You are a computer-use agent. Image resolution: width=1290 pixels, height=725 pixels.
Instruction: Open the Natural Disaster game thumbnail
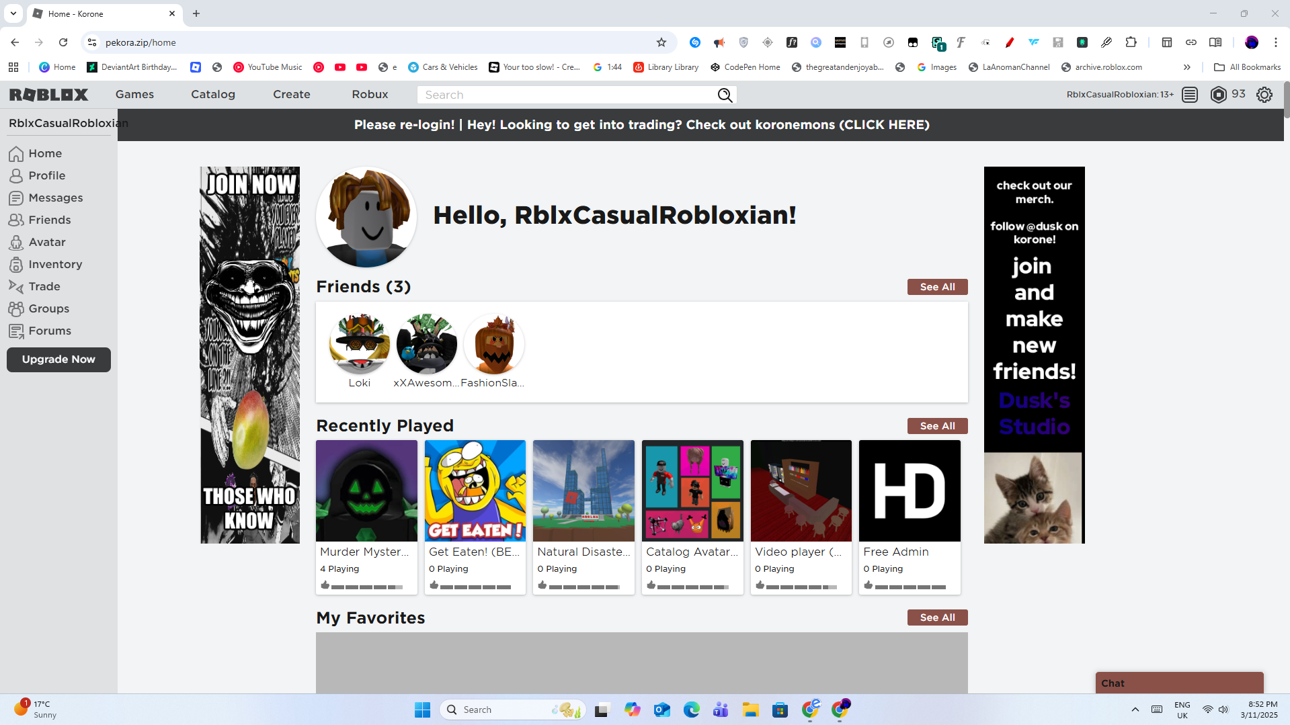(583, 491)
